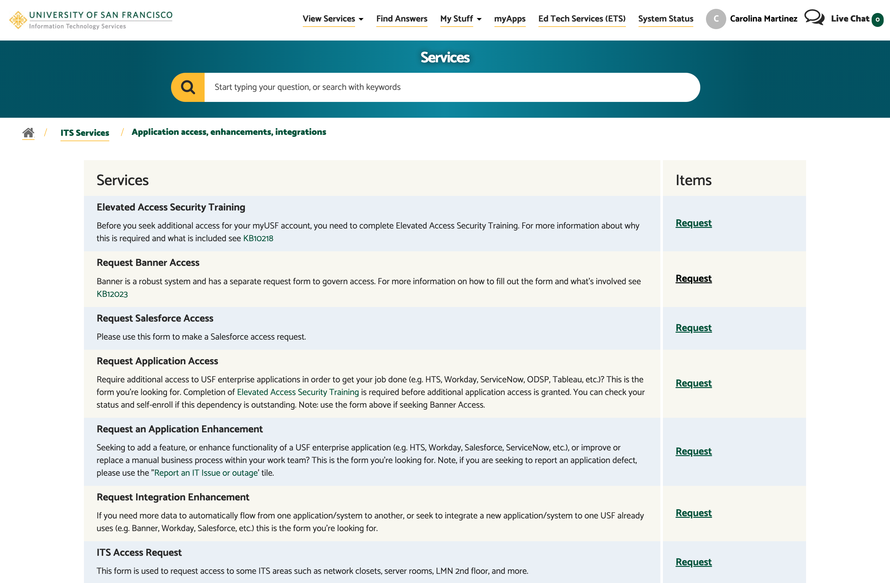Open the KB12023 article link
Image resolution: width=890 pixels, height=583 pixels.
[112, 294]
